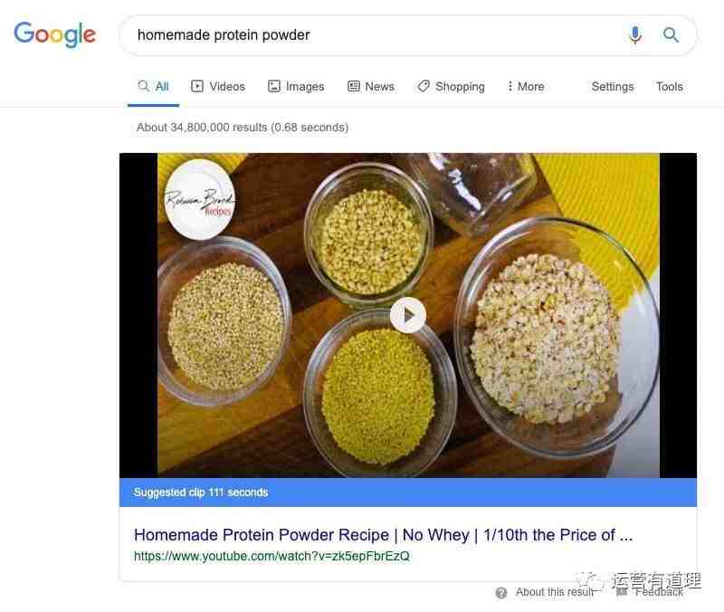Open the Homemade Protein Powder Recipe link
Viewport: 724px width, 612px height.
[x=383, y=535]
